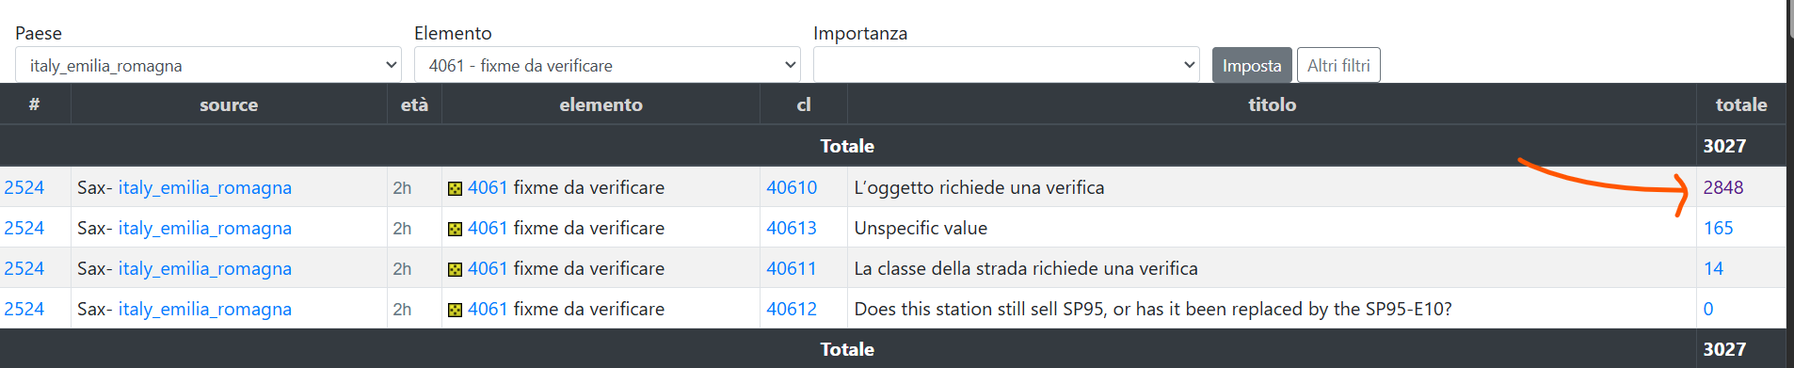Open the Paese country dropdown
This screenshot has height=368, width=1794.
point(208,65)
